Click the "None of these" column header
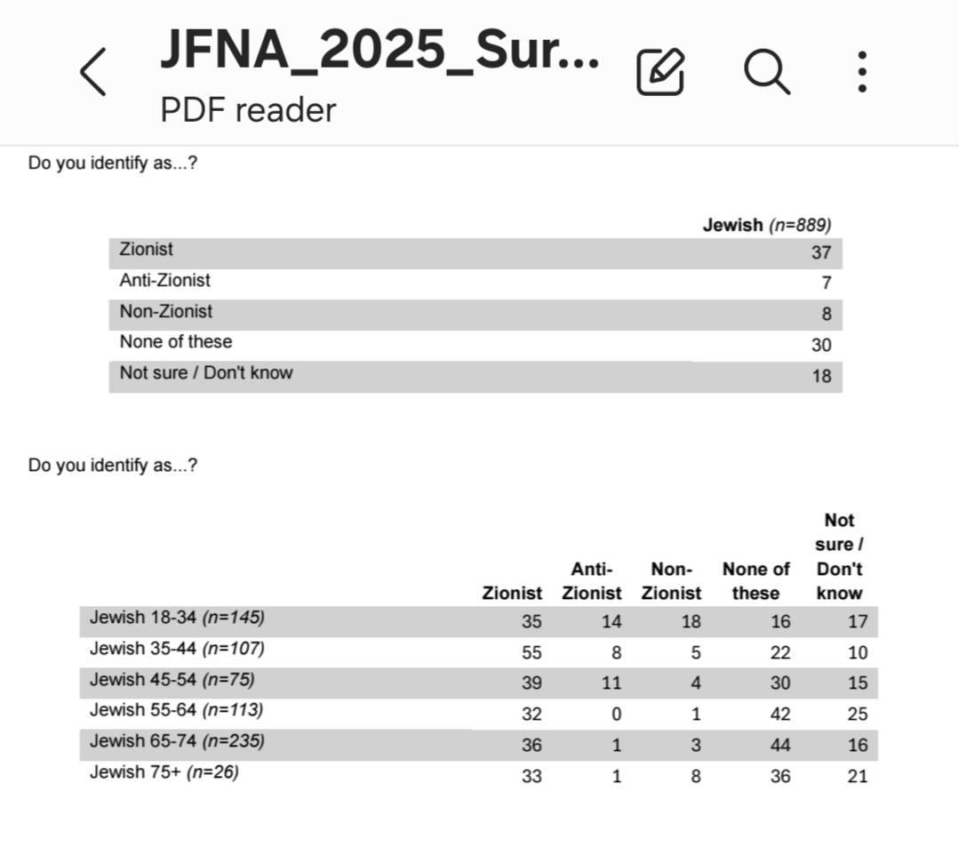The height and width of the screenshot is (847, 959). click(x=755, y=581)
